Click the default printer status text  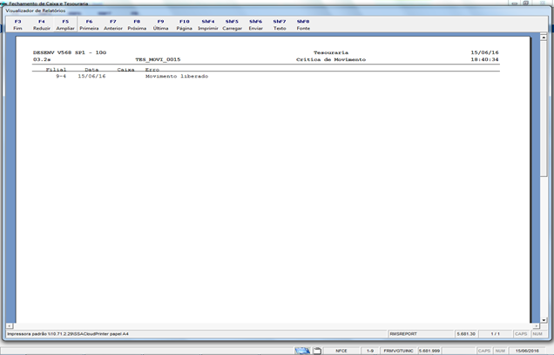(68, 334)
